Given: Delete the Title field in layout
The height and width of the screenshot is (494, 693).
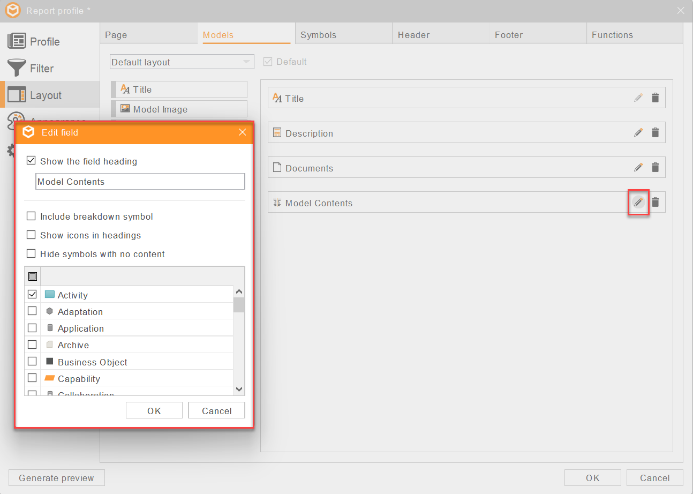Looking at the screenshot, I should coord(655,98).
